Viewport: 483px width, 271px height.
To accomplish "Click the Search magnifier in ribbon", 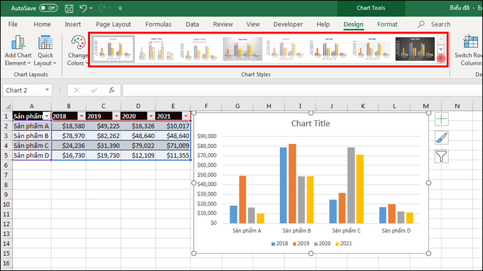I will (421, 24).
